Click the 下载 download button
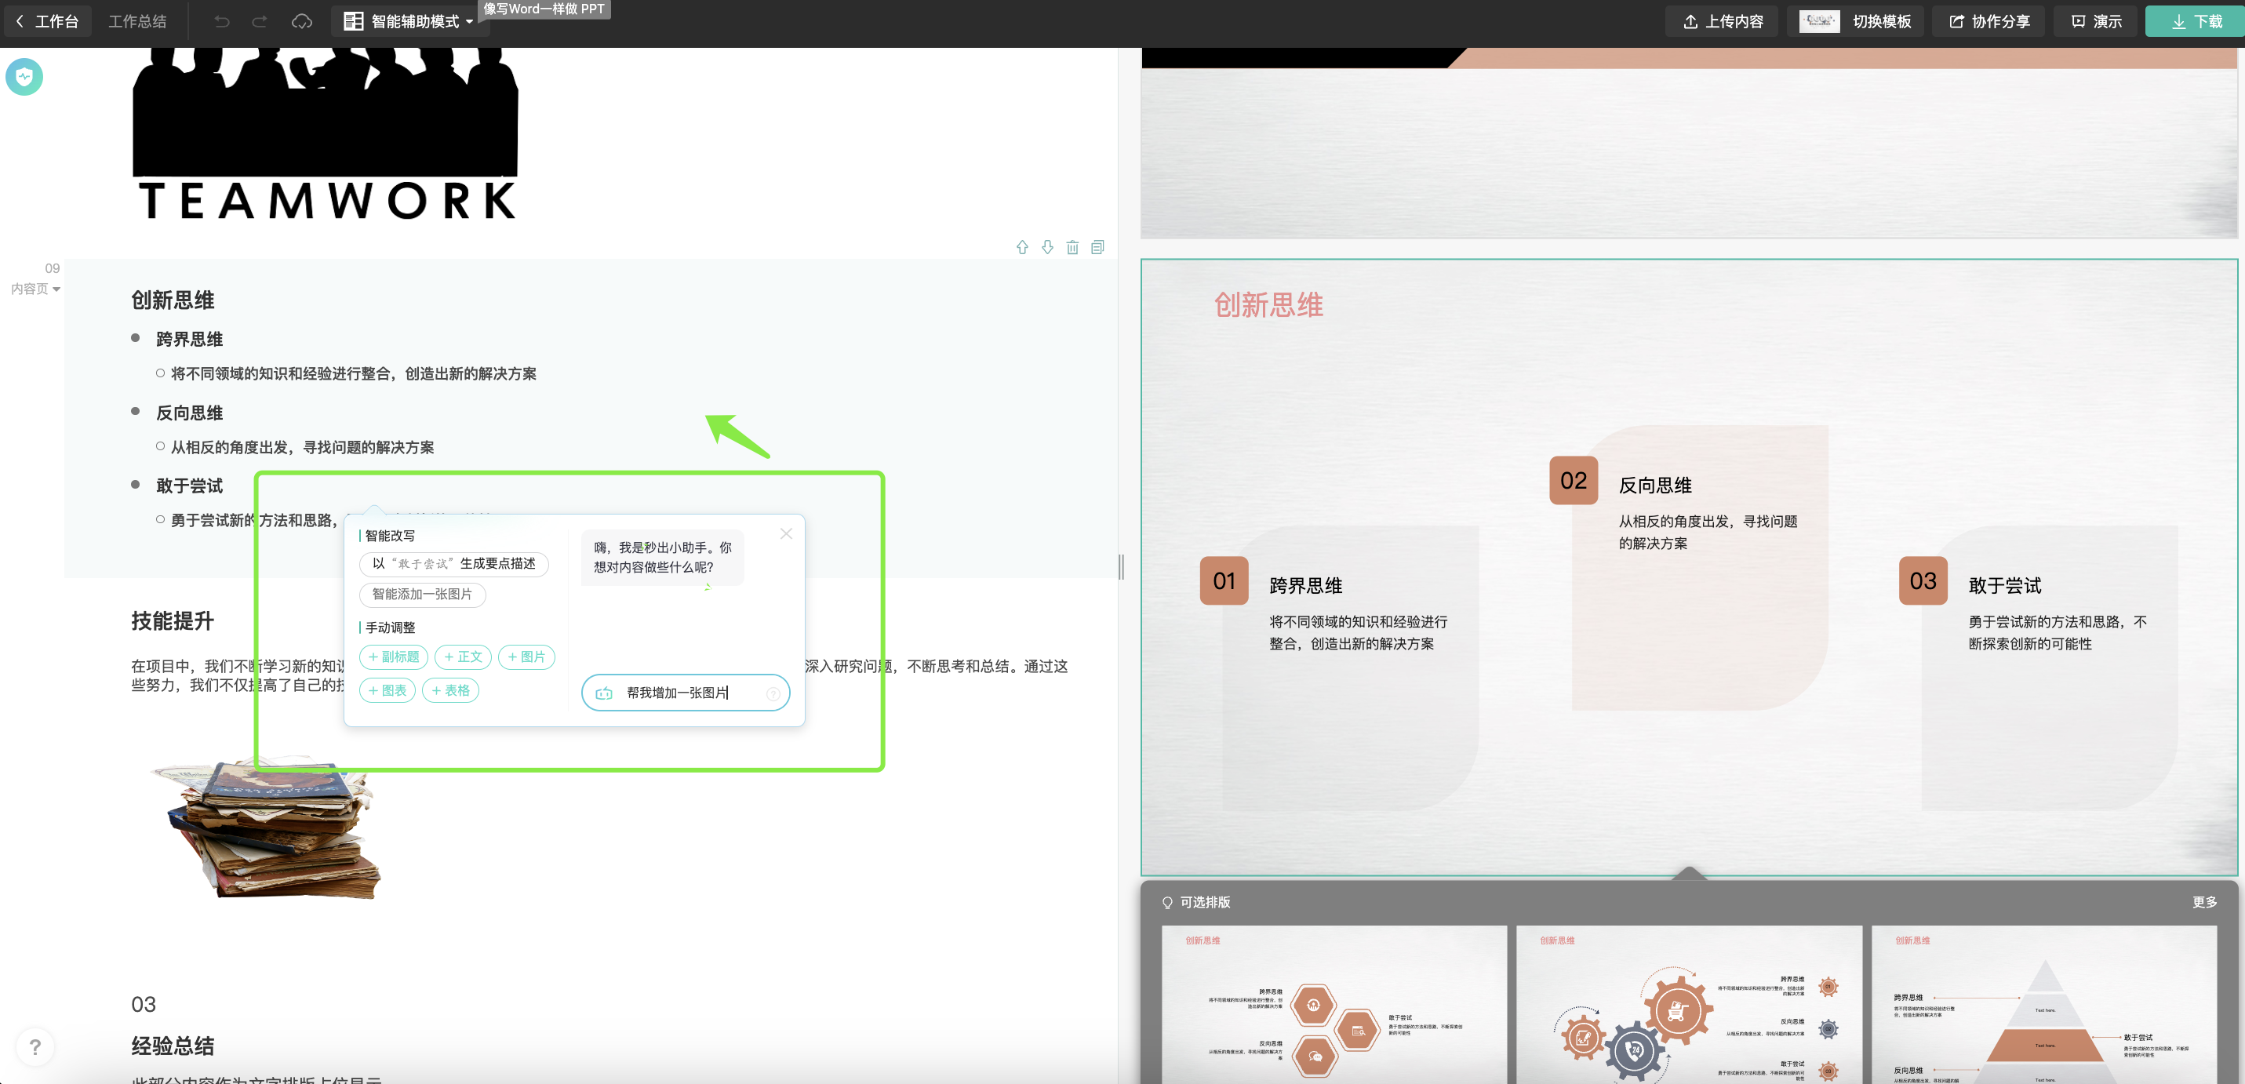Viewport: 2245px width, 1084px height. (x=2196, y=21)
